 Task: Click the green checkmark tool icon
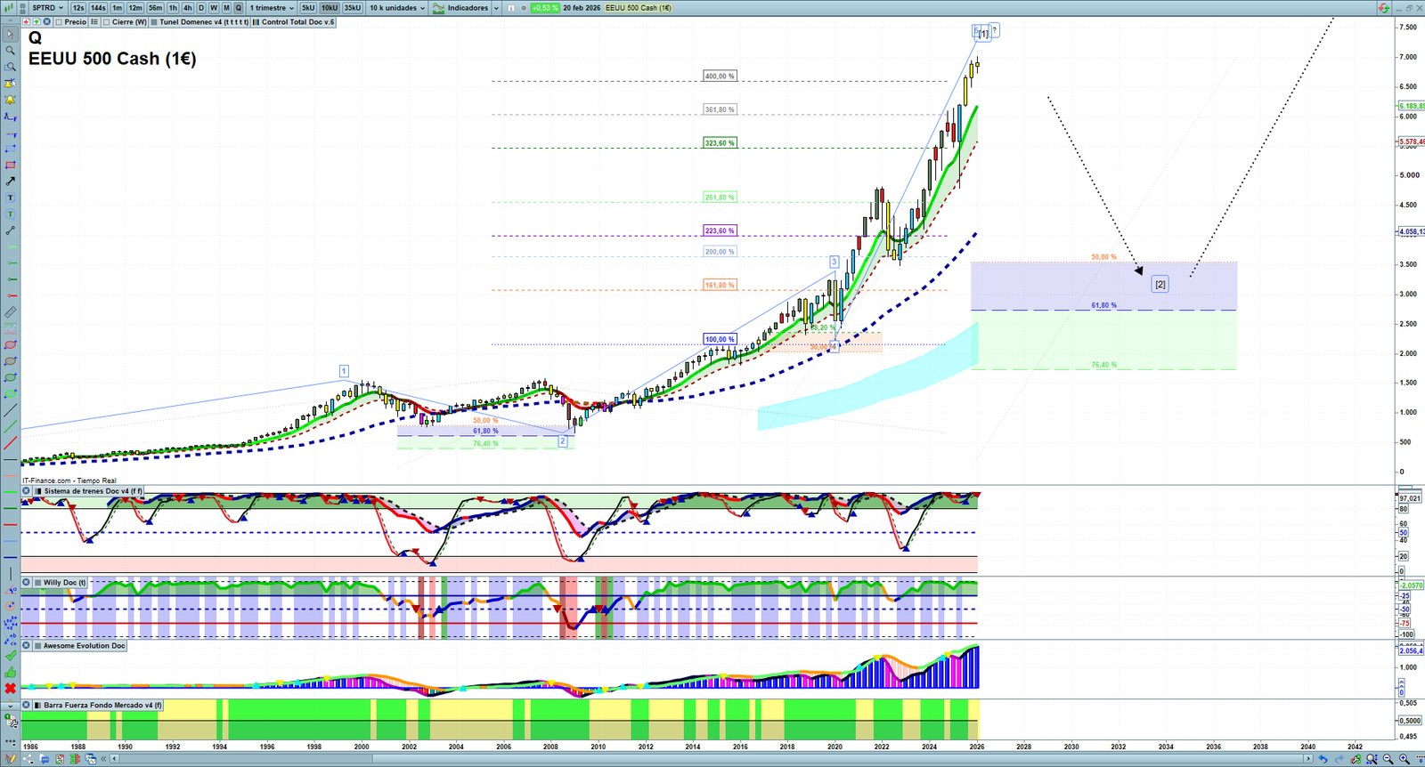tap(11, 656)
